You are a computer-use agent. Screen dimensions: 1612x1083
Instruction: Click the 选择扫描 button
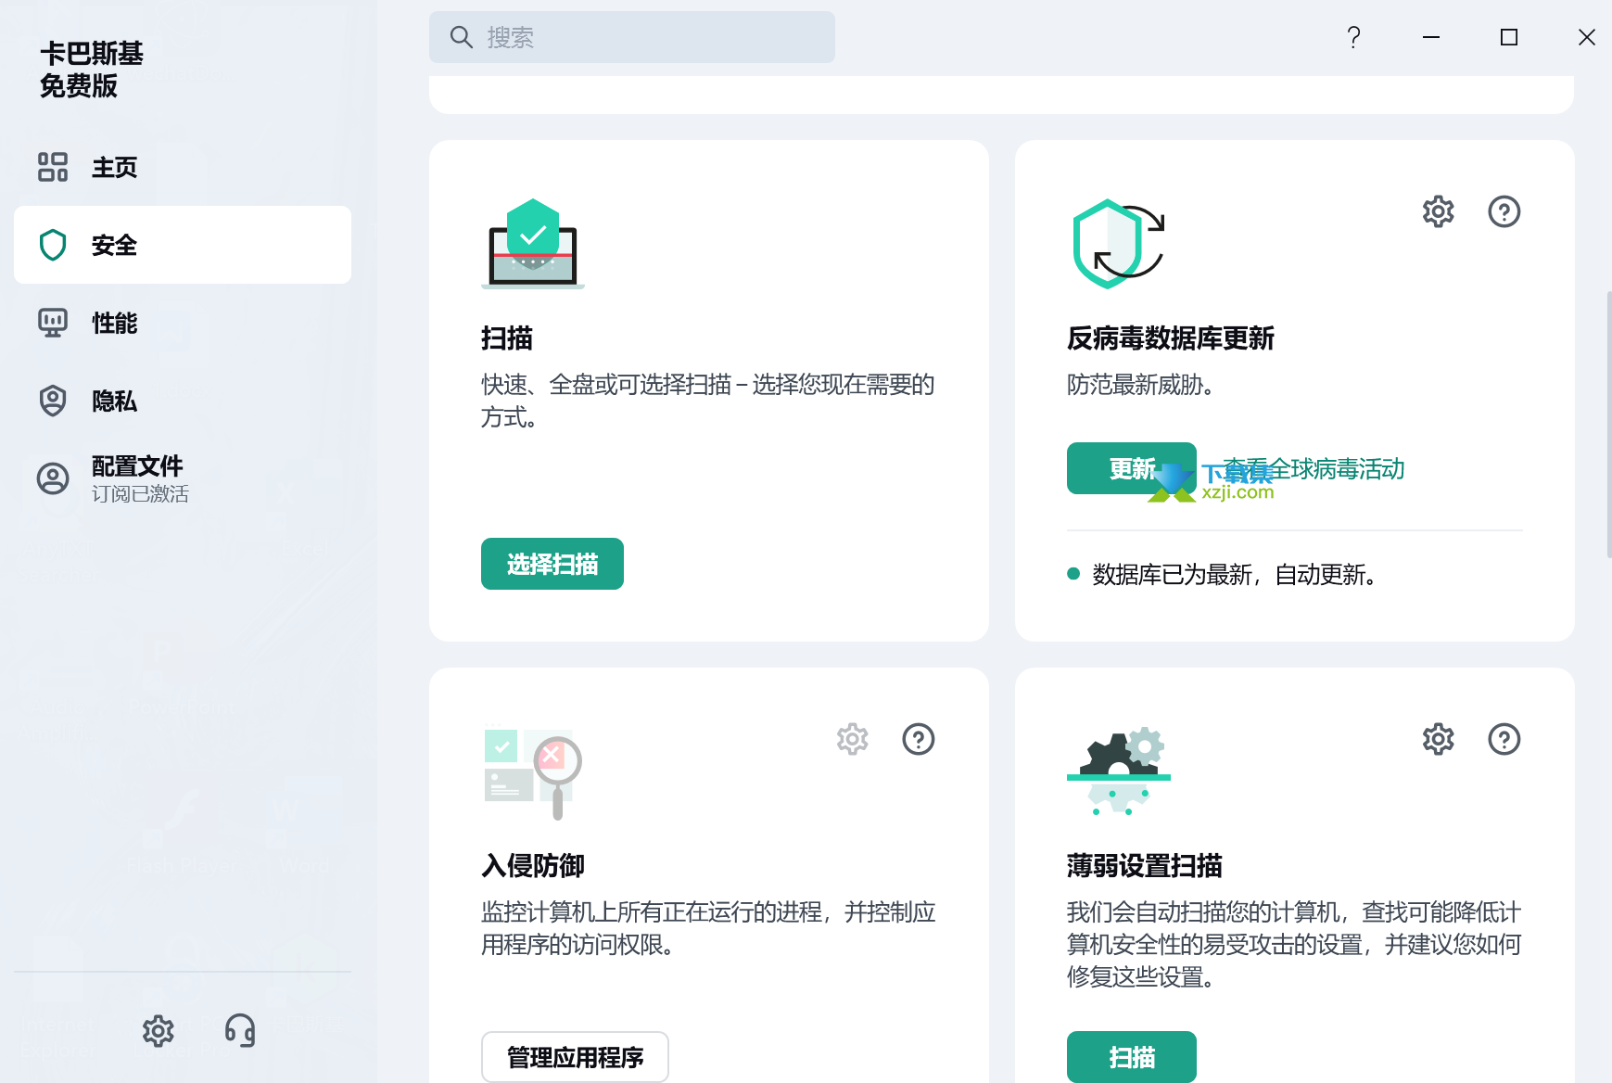pyautogui.click(x=552, y=564)
